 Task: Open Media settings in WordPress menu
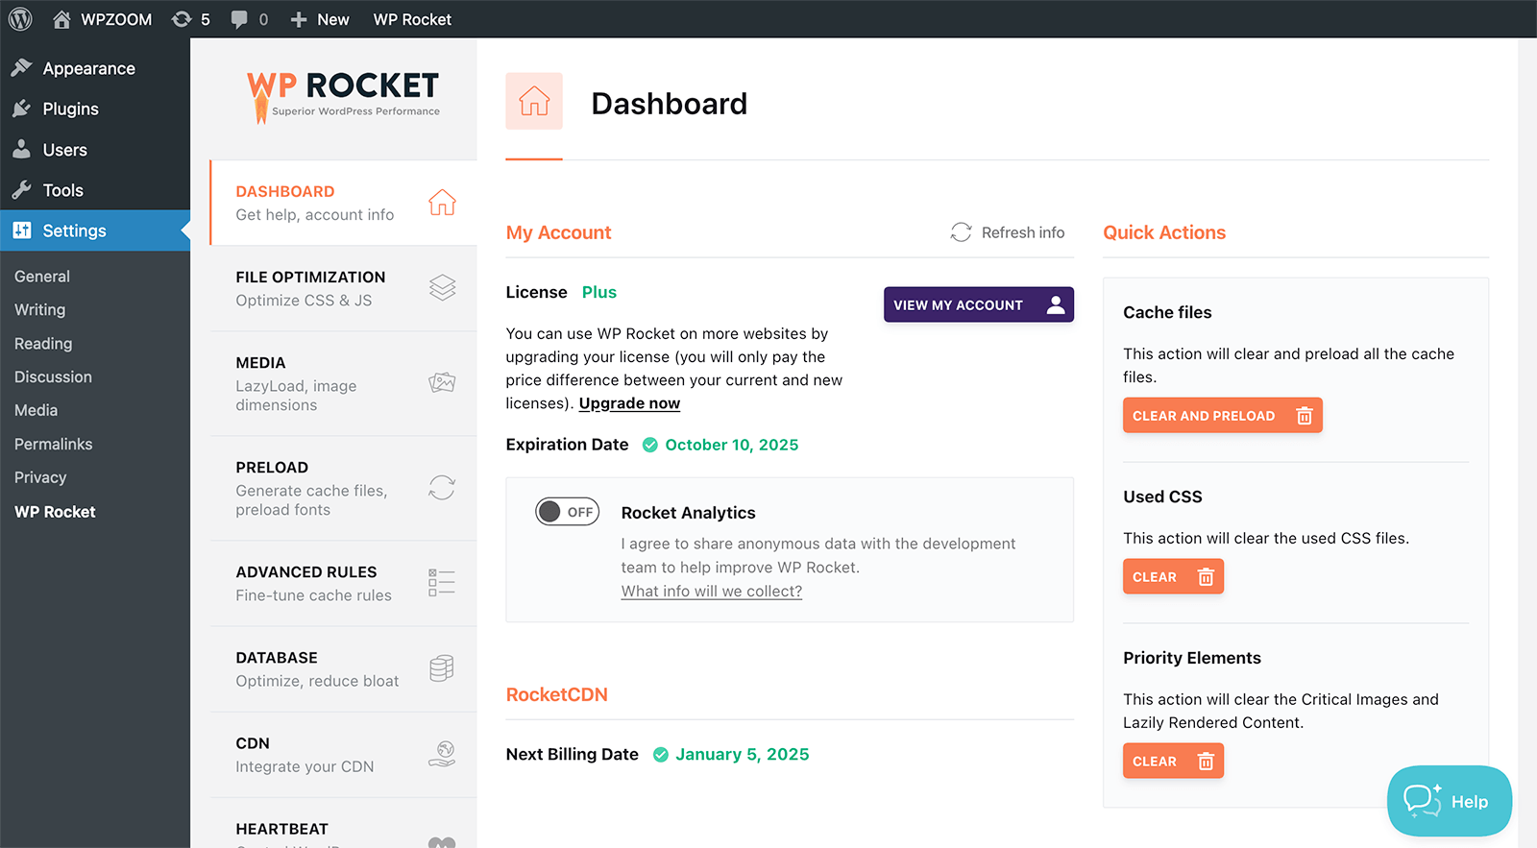click(37, 410)
